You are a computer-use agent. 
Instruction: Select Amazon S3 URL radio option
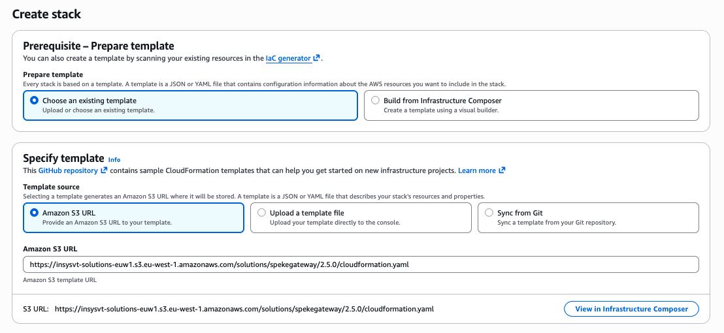tap(34, 213)
